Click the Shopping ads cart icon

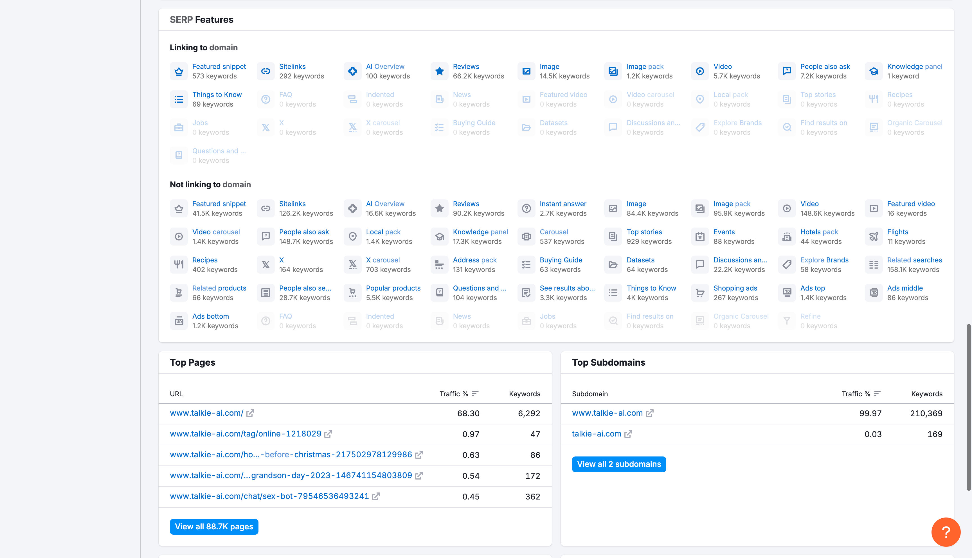700,293
